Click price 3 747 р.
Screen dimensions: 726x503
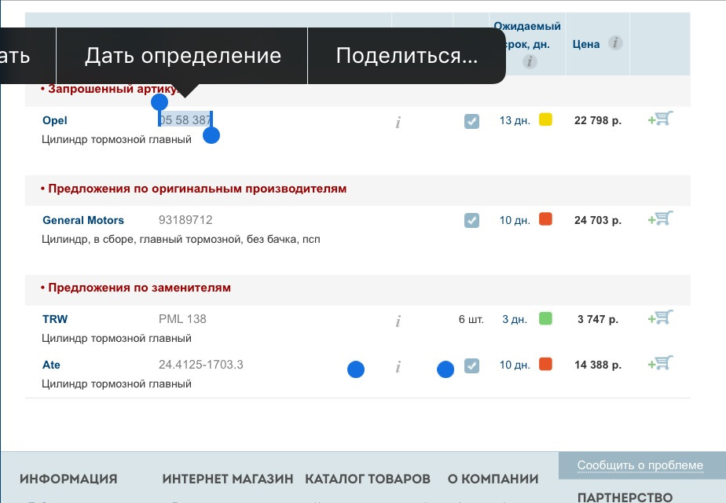click(x=597, y=319)
